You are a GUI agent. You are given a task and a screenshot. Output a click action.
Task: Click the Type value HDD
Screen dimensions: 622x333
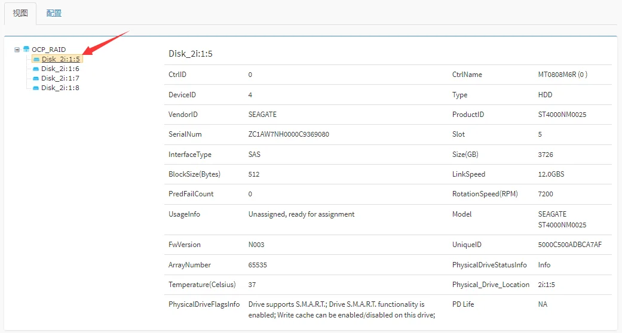pyautogui.click(x=545, y=95)
